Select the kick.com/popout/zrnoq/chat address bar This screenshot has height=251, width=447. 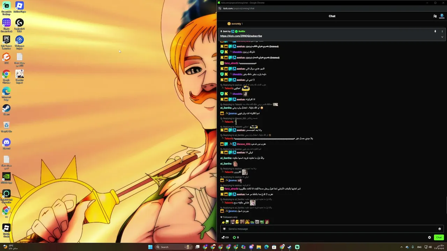click(x=239, y=8)
